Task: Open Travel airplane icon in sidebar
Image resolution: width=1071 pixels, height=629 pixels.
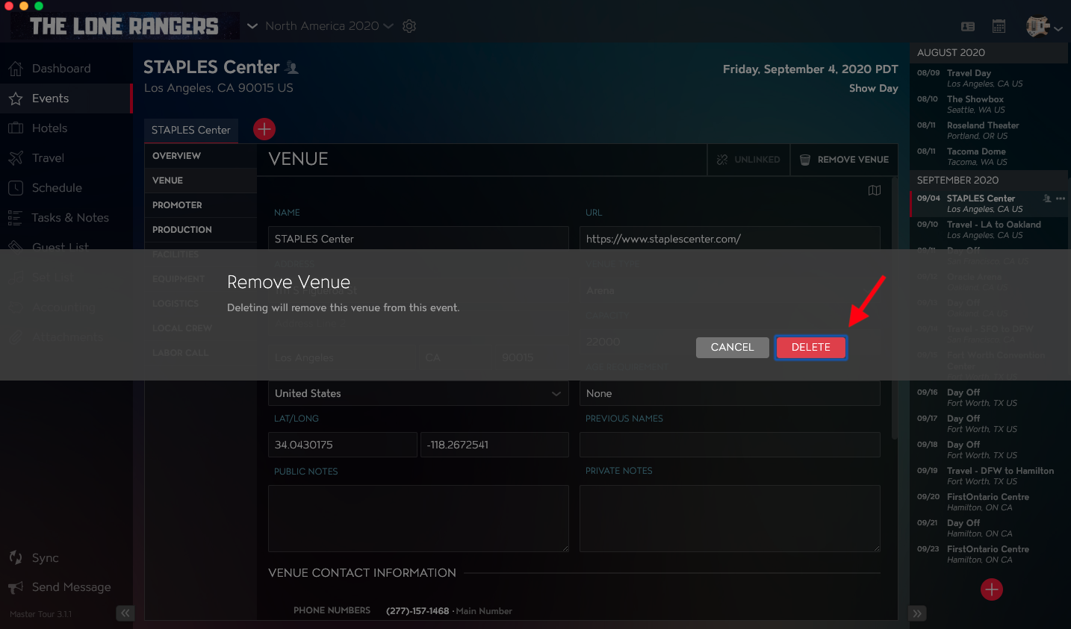Action: point(16,158)
